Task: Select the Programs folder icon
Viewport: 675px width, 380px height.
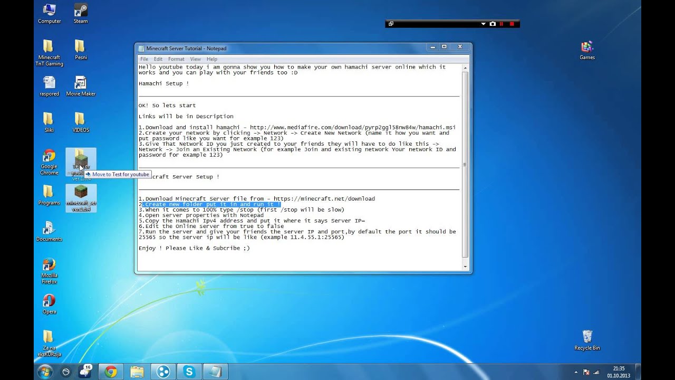Action: 49,195
